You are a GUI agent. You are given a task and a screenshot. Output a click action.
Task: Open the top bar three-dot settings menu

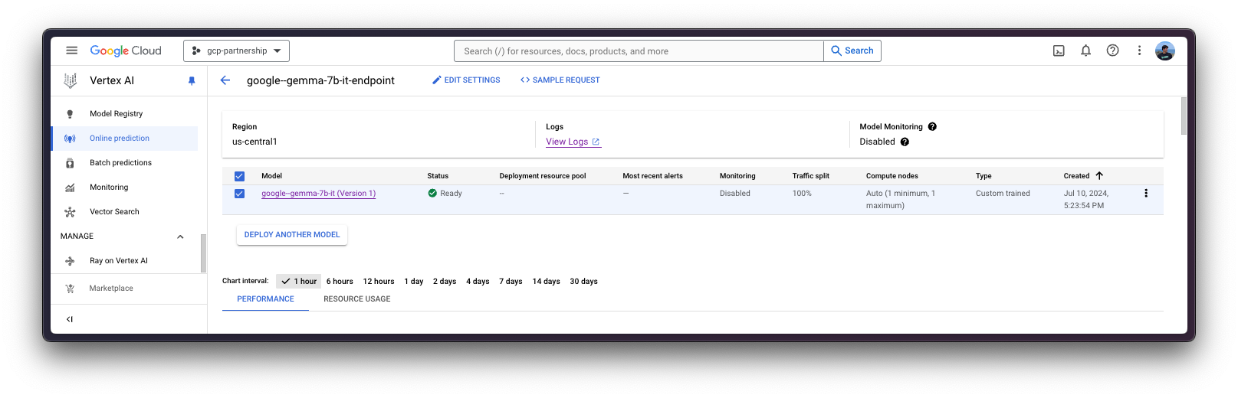click(x=1139, y=51)
